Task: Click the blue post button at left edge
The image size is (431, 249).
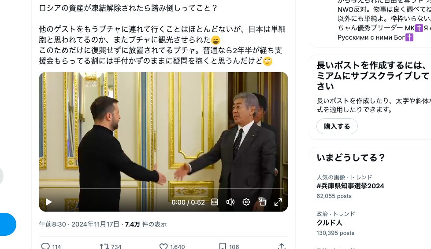Action: (7, 224)
